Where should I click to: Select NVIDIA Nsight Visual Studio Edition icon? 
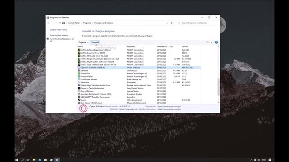tap(79, 59)
